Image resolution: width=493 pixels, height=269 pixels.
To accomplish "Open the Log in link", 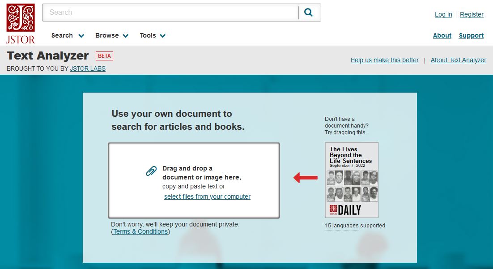I will [x=443, y=14].
